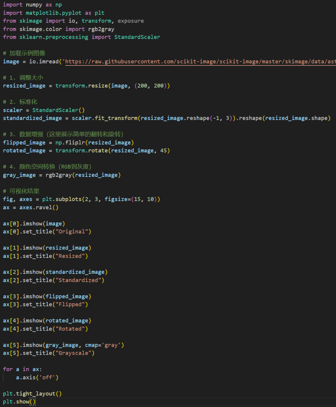Click 'ax[4].imshow(rotated_image)' line
The width and height of the screenshot is (336, 407).
(x=47, y=321)
